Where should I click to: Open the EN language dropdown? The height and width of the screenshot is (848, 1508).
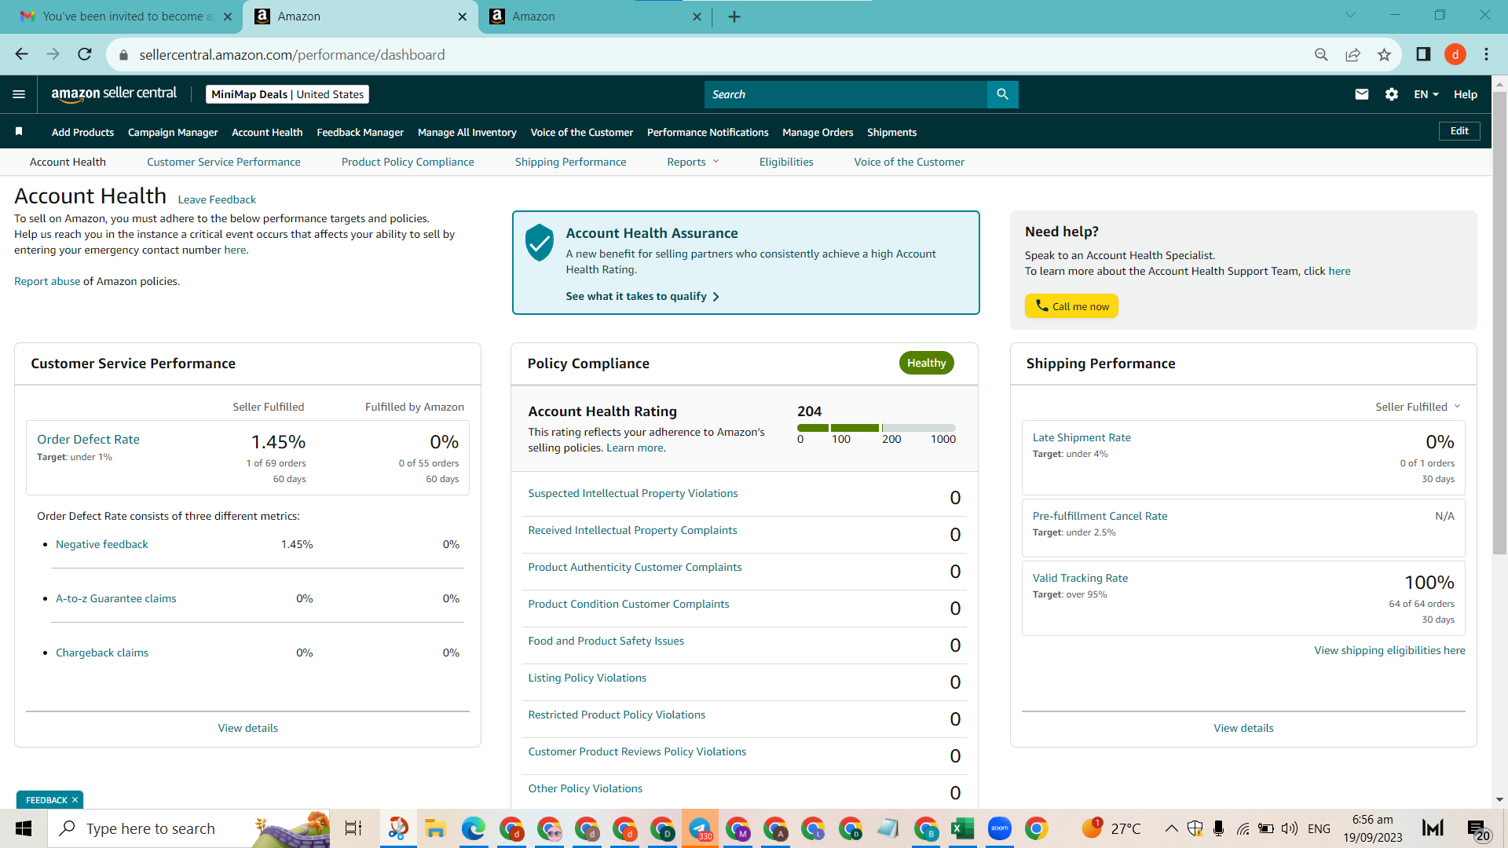click(x=1426, y=94)
